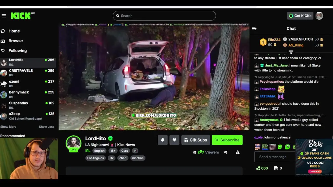Image resolution: width=333 pixels, height=187 pixels.
Task: Toggle stream notification bell
Action: 163,140
